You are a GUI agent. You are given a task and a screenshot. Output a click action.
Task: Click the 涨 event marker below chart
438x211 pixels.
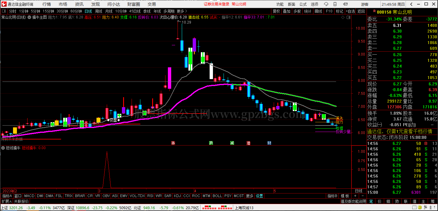point(173,143)
